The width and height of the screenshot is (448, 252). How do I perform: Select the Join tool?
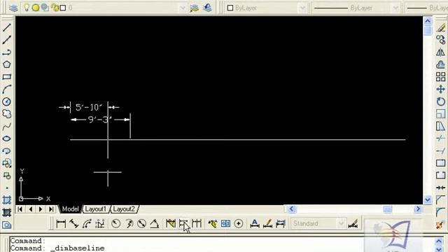pos(440,188)
